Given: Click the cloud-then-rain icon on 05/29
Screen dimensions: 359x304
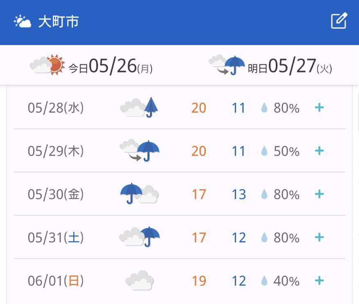Looking at the screenshot, I should click(139, 150).
